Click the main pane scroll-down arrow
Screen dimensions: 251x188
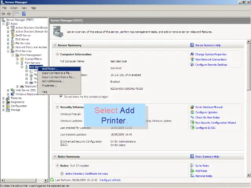(248, 175)
